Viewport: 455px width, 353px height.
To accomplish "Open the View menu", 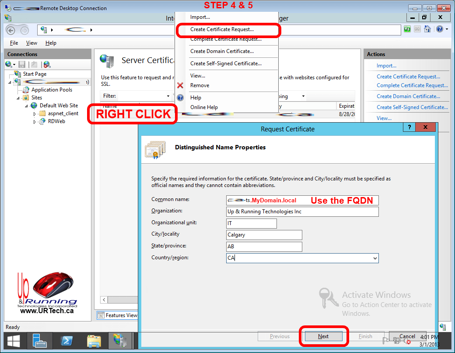I will [x=31, y=43].
